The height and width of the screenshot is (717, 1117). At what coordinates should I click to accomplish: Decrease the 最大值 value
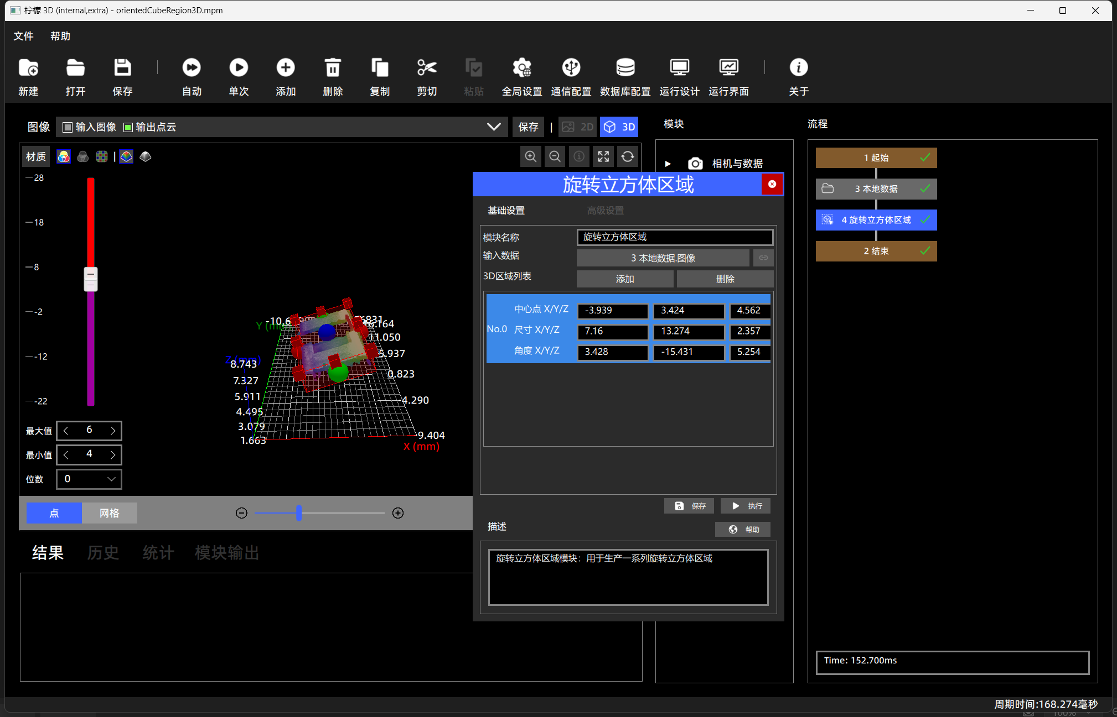[x=66, y=430]
